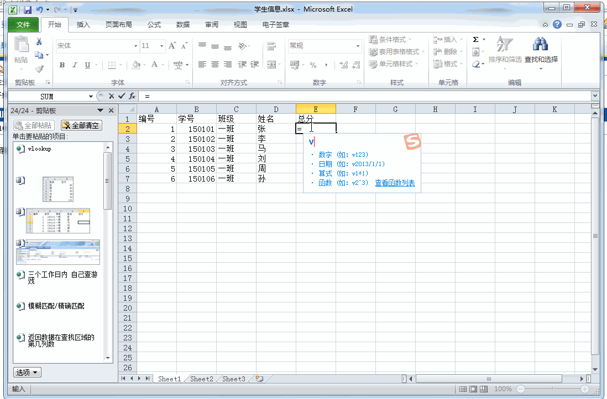This screenshot has height=399, width=607.
Task: Click the Format Painter brush icon
Action: [x=39, y=69]
